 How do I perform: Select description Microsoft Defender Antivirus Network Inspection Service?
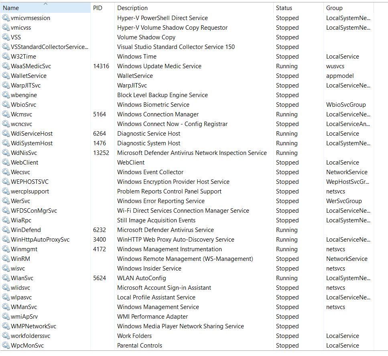coord(192,153)
